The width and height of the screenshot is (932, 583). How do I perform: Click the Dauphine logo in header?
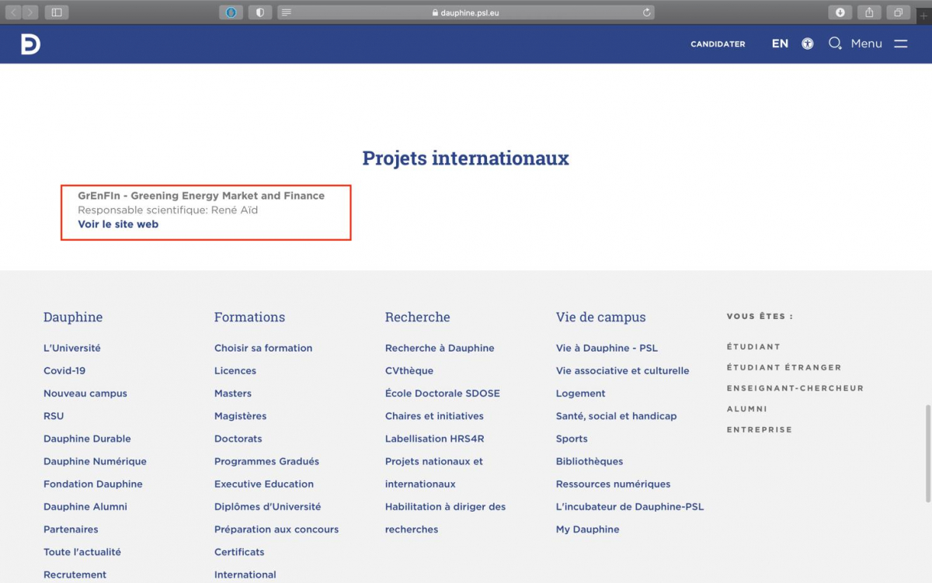point(31,44)
